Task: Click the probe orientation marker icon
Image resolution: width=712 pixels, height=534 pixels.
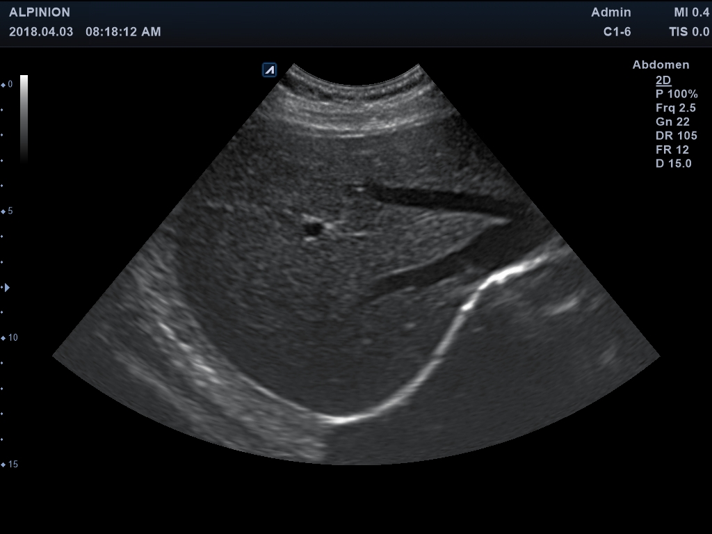Action: point(269,70)
